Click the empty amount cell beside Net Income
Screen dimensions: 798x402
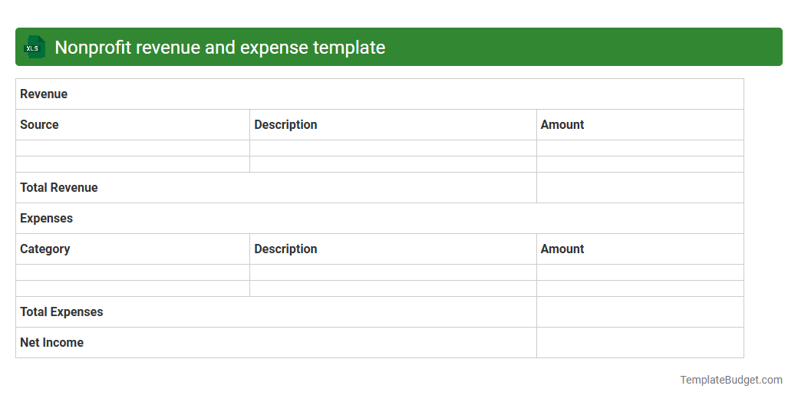640,342
